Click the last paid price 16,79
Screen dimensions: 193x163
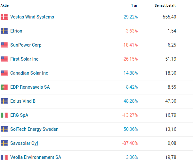[171, 115]
